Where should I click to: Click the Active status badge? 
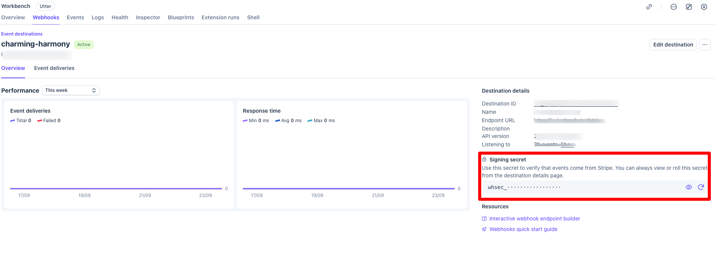84,45
